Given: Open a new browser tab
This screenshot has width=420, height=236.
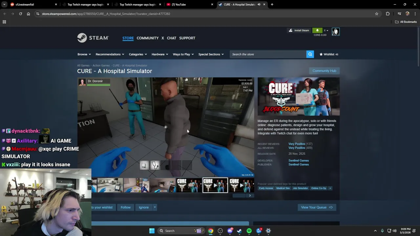Looking at the screenshot, I should [272, 5].
